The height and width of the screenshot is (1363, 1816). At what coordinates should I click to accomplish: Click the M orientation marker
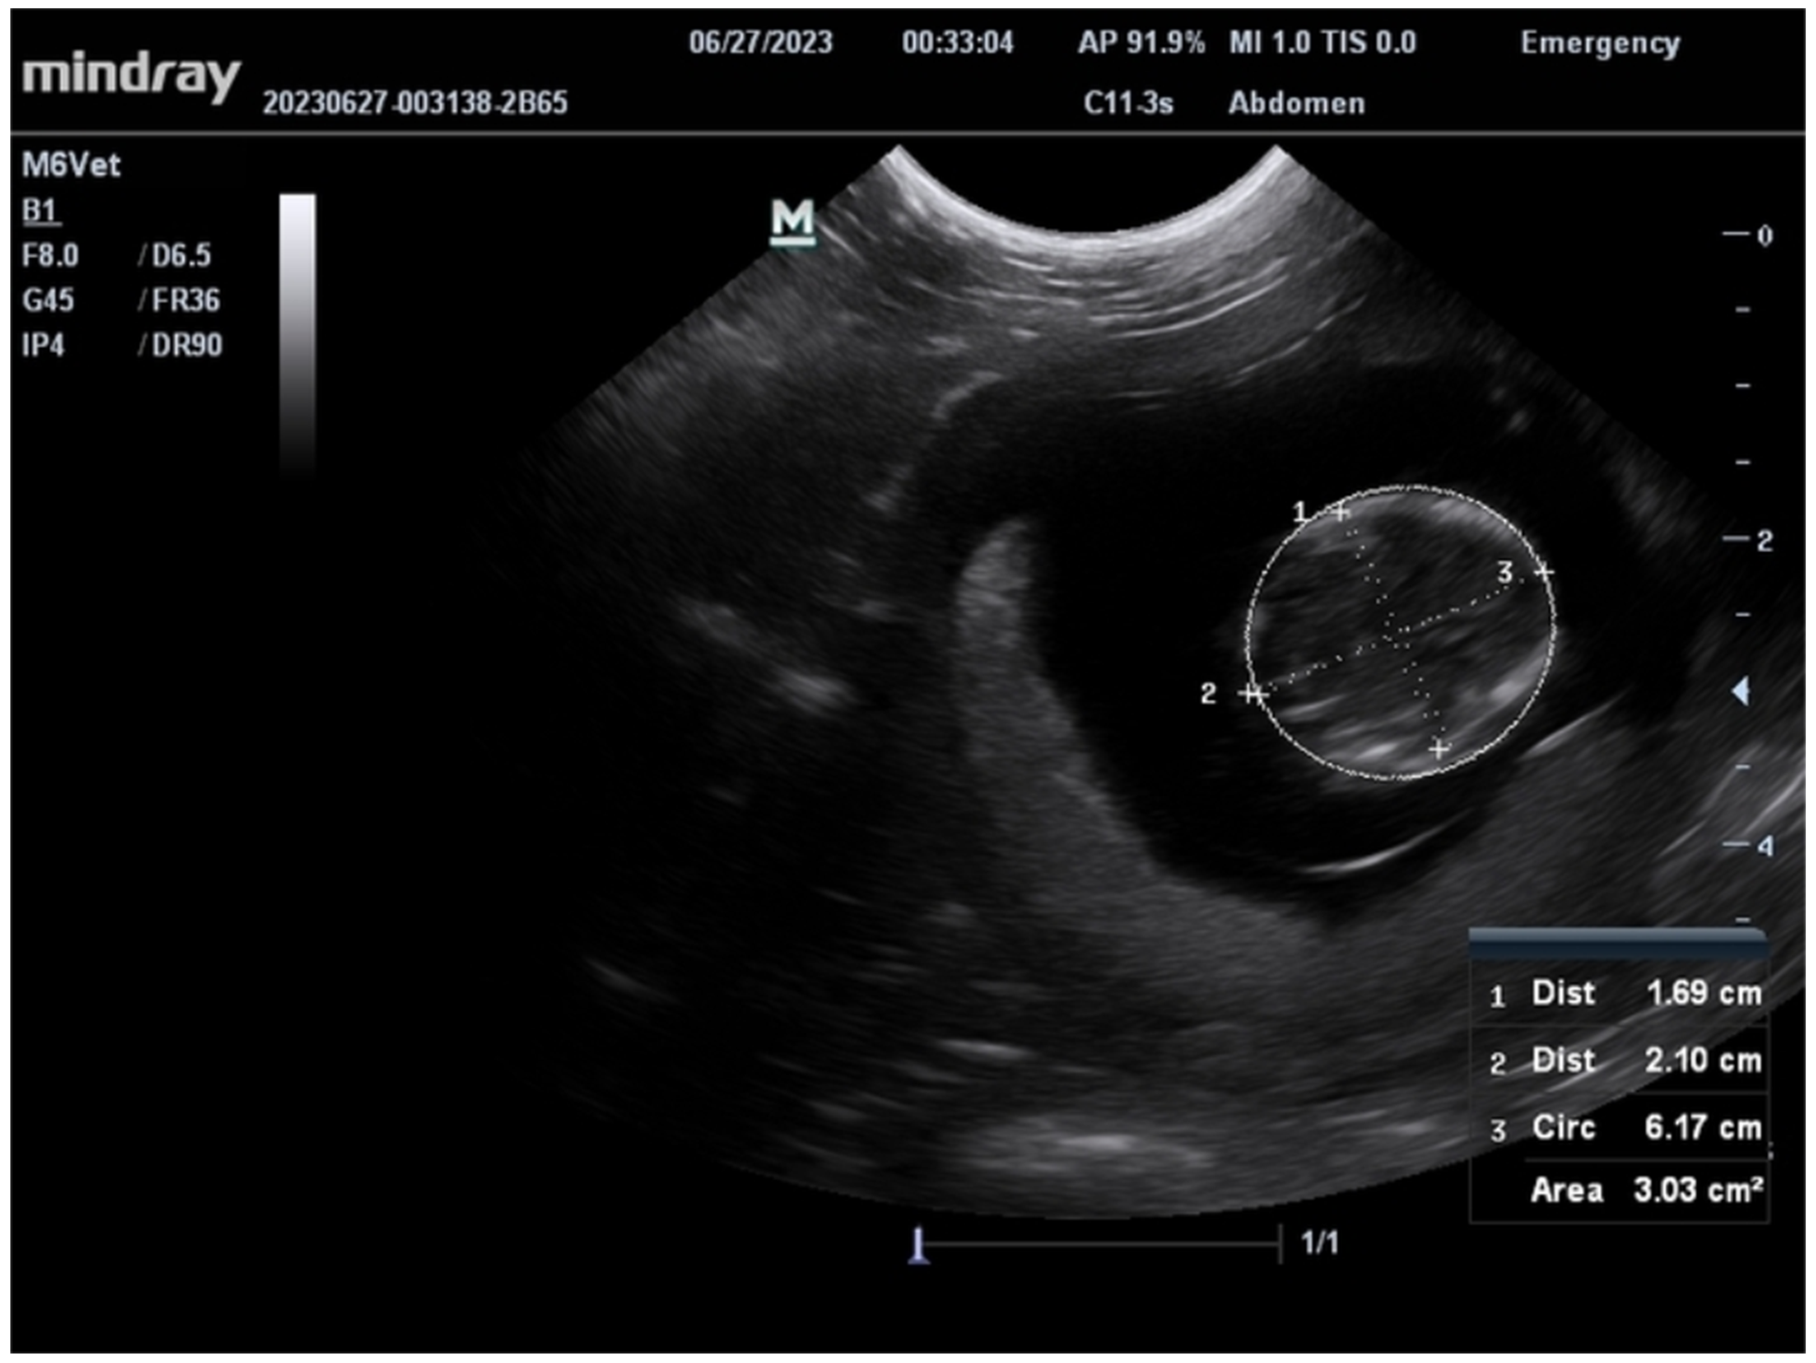(792, 221)
